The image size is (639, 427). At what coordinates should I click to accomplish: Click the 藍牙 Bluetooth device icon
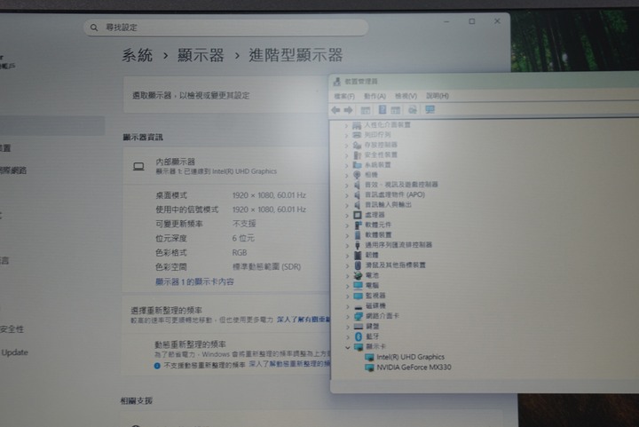coord(359,336)
